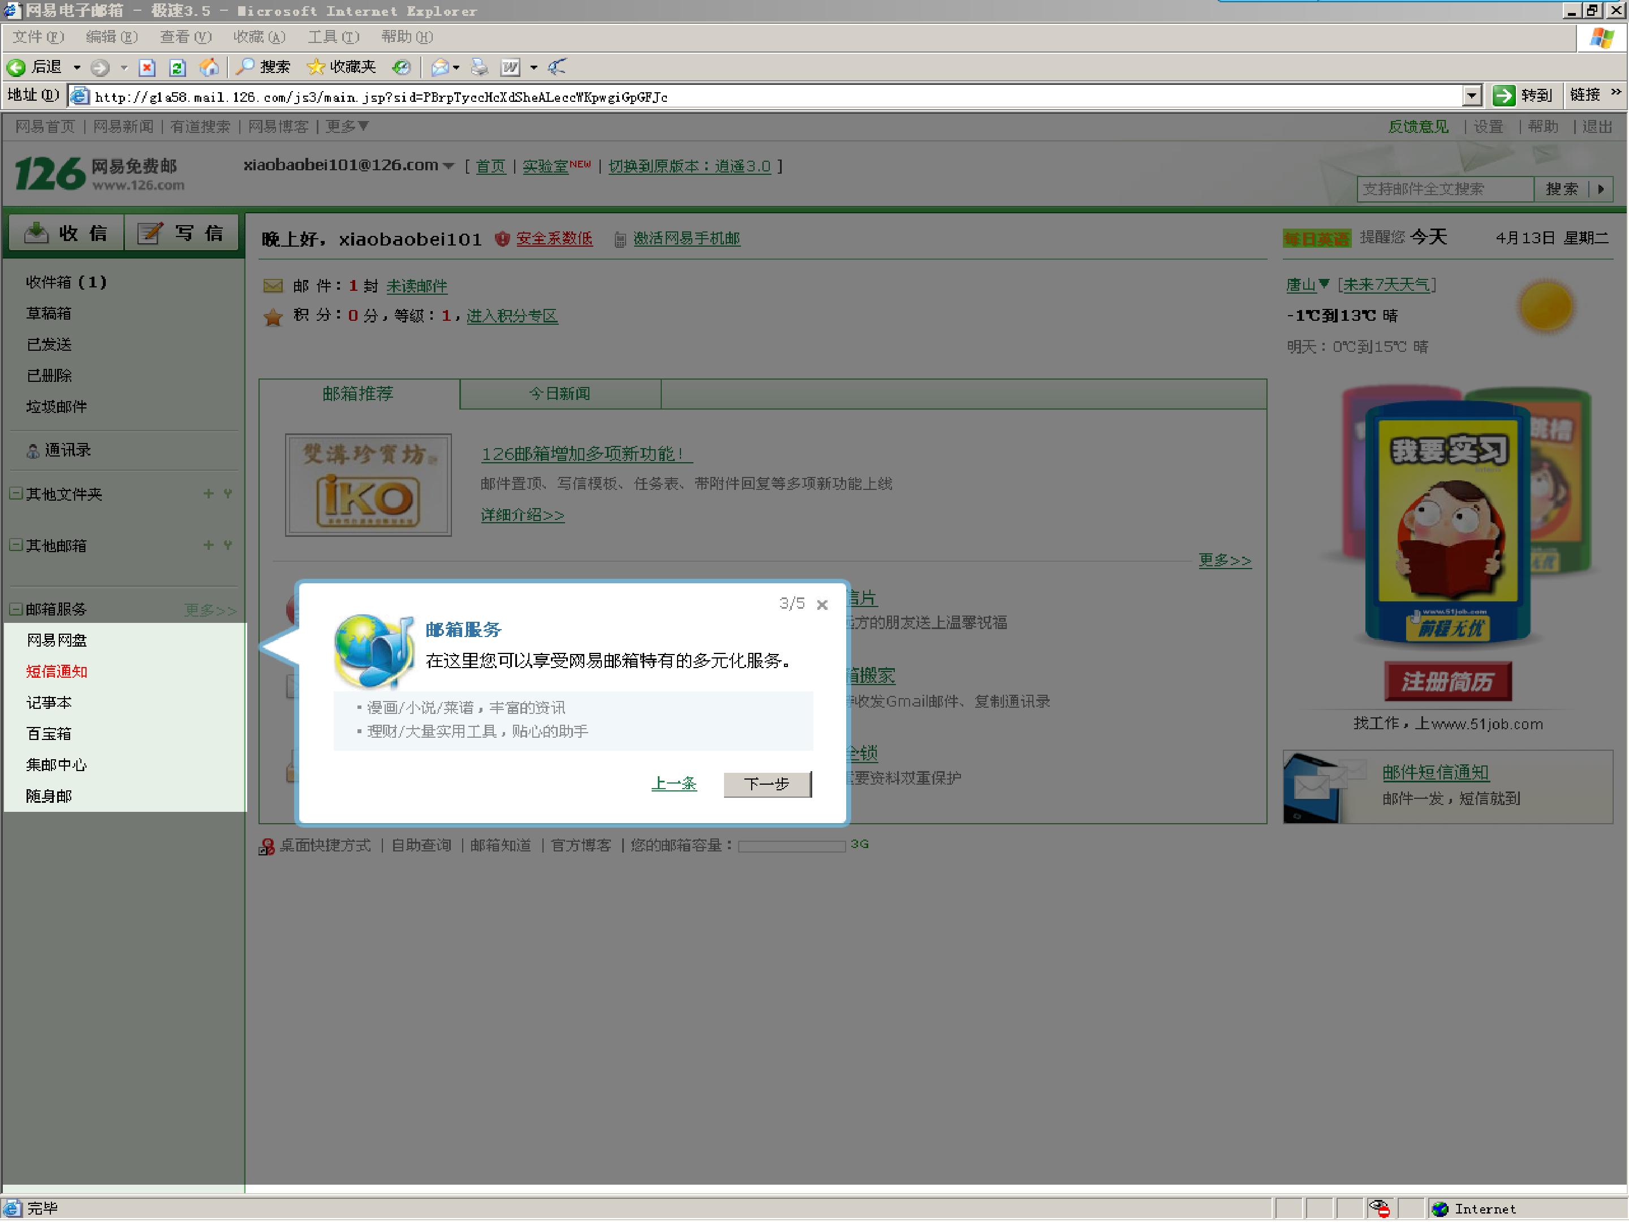
Task: Open the 垃圾邮件 spam folder
Action: (x=57, y=407)
